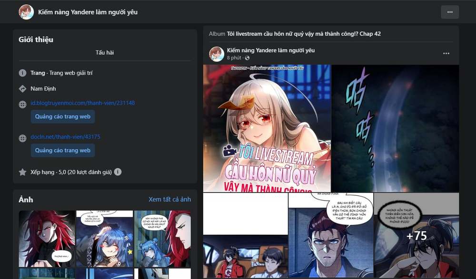Click the globe icon beside blogtruyenmoi link
Screen dimensions: 476x279
tap(22, 105)
